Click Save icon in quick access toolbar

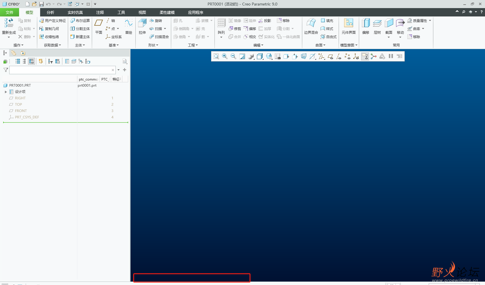[42, 4]
